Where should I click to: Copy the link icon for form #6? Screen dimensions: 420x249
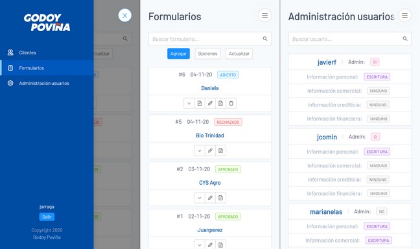[210, 103]
